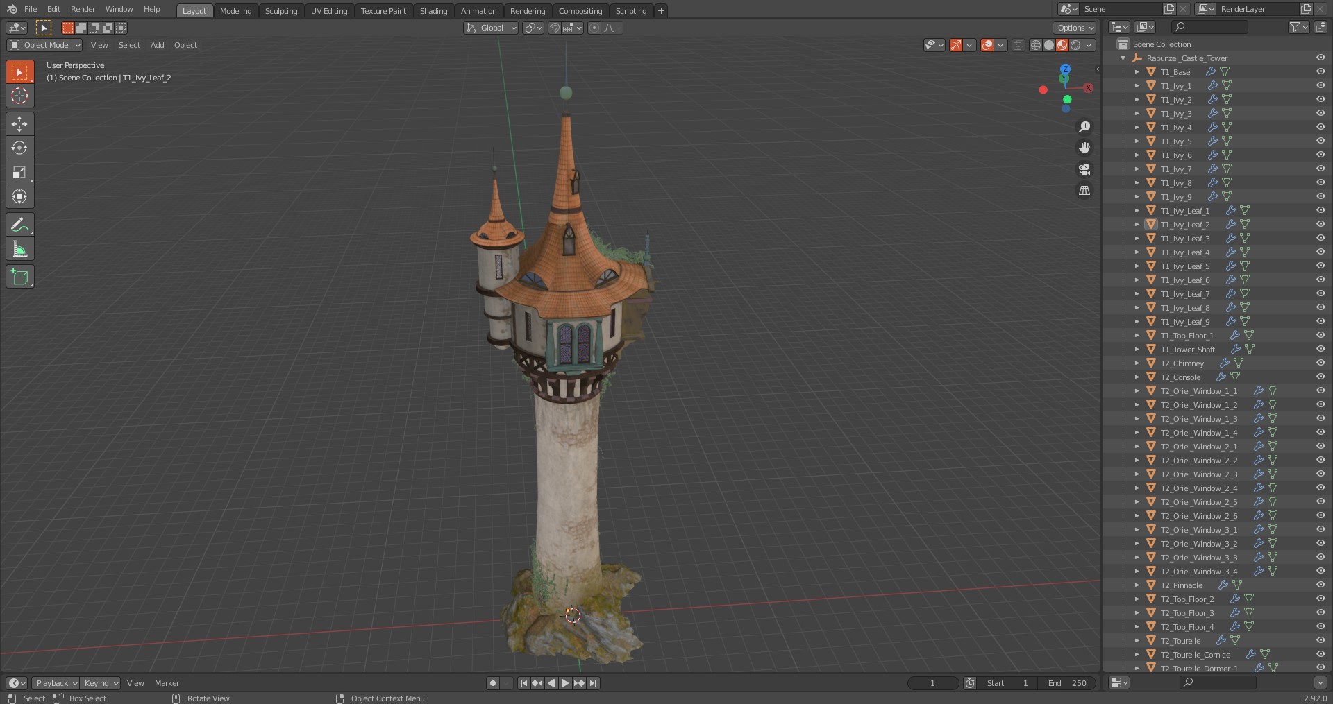Expand T2_Console tree item
The image size is (1333, 704).
pyautogui.click(x=1137, y=377)
